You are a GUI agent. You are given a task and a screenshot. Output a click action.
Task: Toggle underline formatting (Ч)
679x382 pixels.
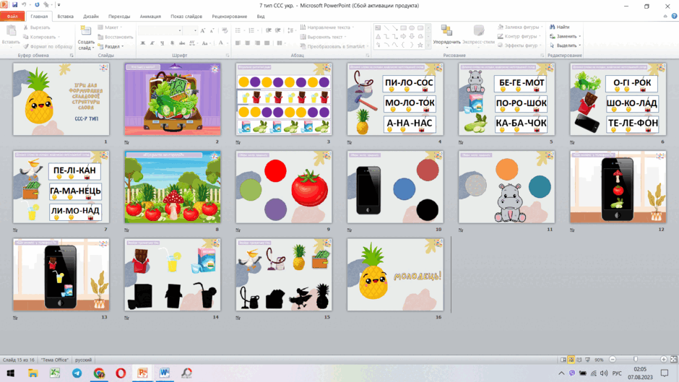162,43
